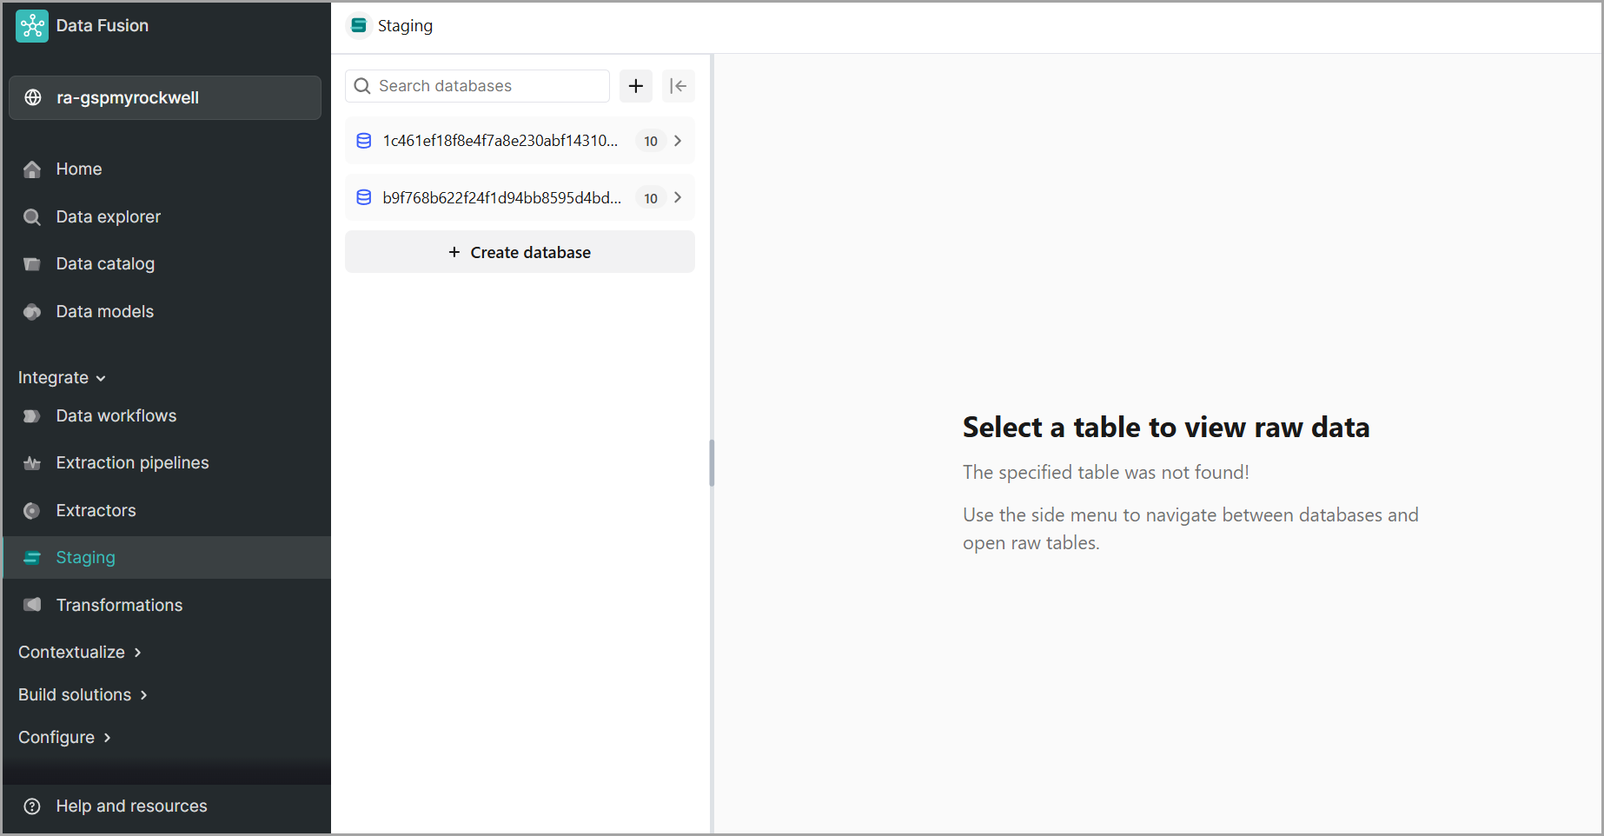Click the Home house icon
This screenshot has width=1604, height=836.
(x=32, y=169)
